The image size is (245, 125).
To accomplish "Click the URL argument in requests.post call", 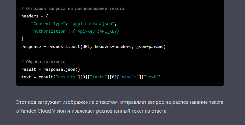I will 86,47.
